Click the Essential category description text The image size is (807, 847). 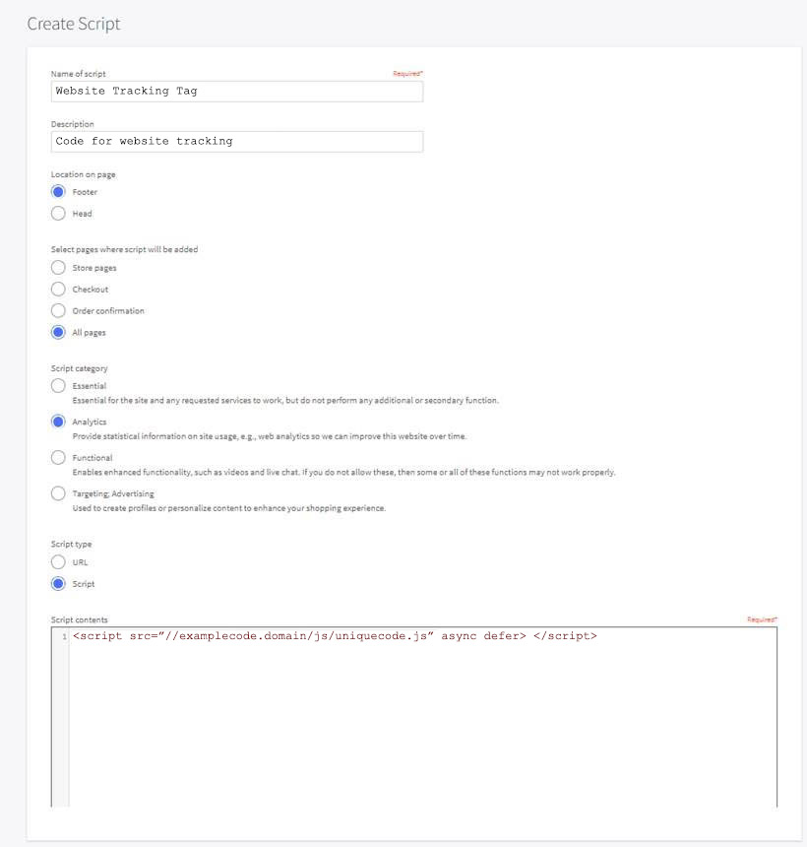click(x=285, y=400)
